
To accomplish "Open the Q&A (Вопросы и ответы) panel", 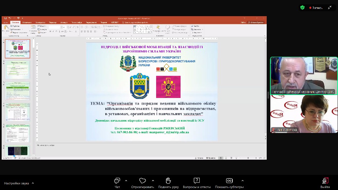I will 197,183.
